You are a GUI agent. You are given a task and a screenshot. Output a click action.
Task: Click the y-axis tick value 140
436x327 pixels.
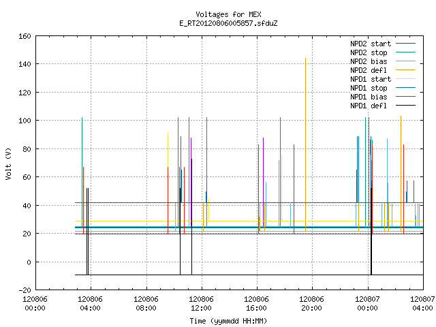[x=25, y=64]
